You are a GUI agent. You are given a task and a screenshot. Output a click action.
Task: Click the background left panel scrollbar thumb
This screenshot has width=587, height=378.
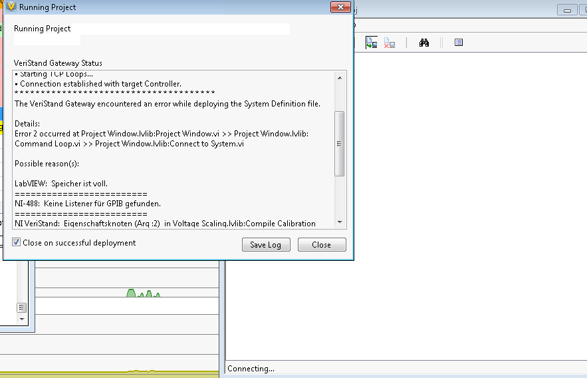[22, 307]
